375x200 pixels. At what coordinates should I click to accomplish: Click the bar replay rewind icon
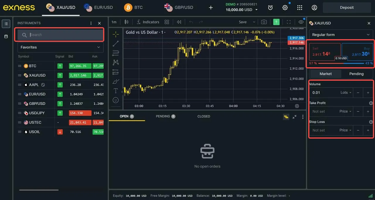coord(179,22)
